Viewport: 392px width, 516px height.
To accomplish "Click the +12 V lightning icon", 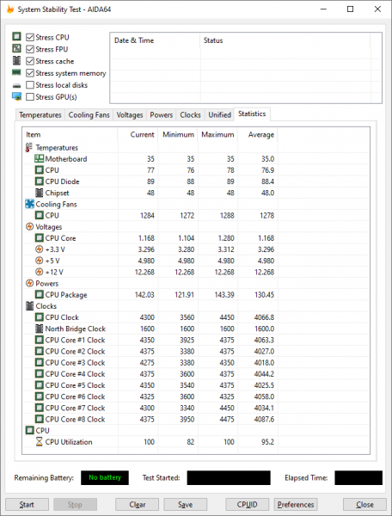I will click(40, 272).
